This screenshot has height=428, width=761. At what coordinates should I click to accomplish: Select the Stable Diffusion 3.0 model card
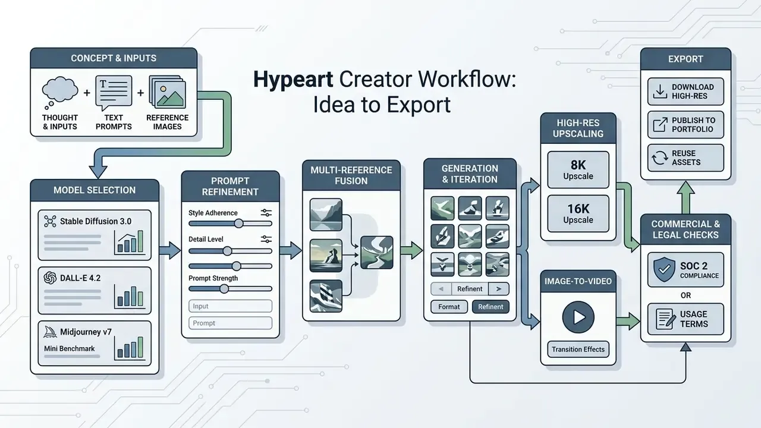(95, 235)
